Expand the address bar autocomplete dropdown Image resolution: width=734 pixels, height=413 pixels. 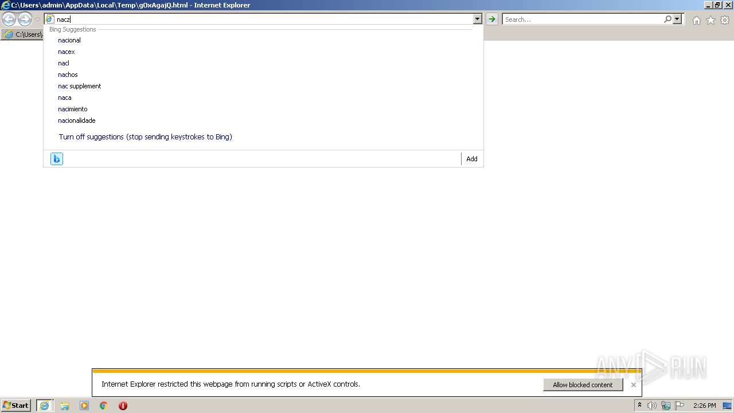point(477,20)
